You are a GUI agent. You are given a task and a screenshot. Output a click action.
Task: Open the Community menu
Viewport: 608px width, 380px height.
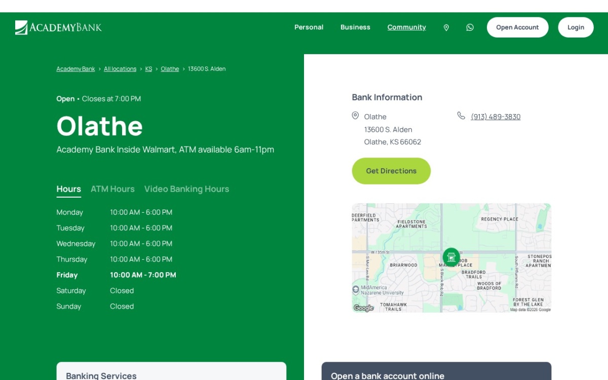coord(407,27)
